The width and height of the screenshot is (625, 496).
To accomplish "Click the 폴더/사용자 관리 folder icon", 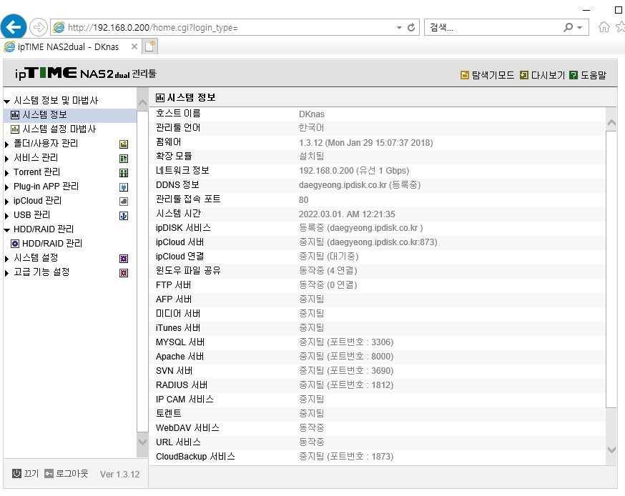I will point(124,144).
